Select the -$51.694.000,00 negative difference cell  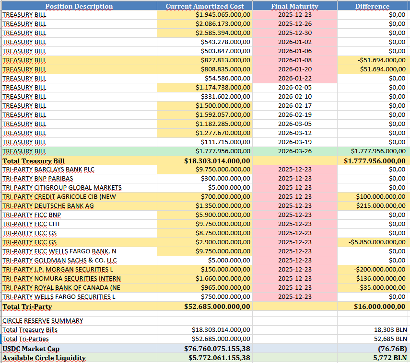click(372, 60)
